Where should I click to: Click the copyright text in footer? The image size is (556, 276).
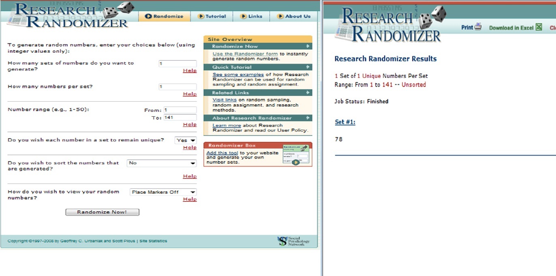tap(72, 241)
